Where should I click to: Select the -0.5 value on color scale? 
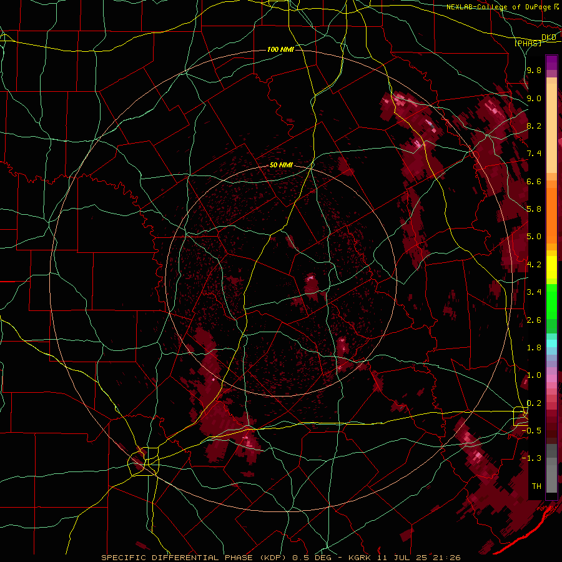tap(531, 431)
